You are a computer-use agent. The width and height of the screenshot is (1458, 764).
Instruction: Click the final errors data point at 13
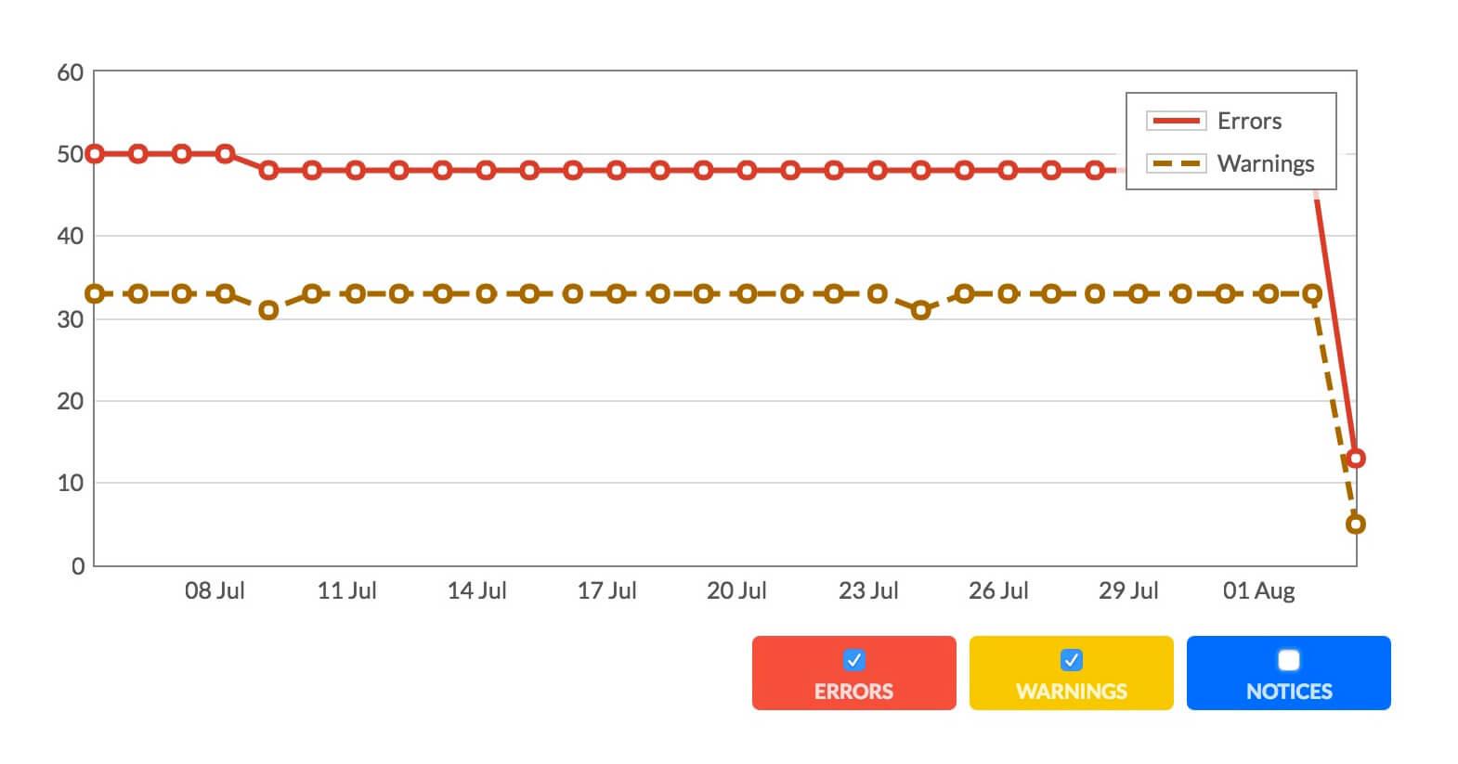pyautogui.click(x=1355, y=458)
